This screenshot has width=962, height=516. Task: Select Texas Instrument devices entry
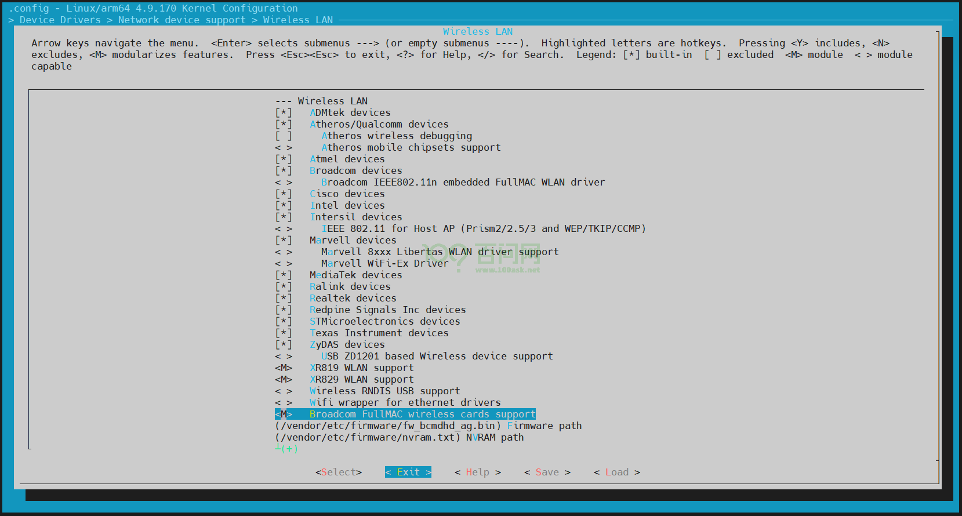[x=379, y=333]
